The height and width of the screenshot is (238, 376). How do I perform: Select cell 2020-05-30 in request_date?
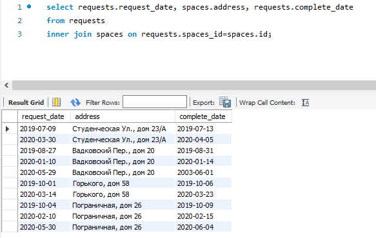(44, 227)
